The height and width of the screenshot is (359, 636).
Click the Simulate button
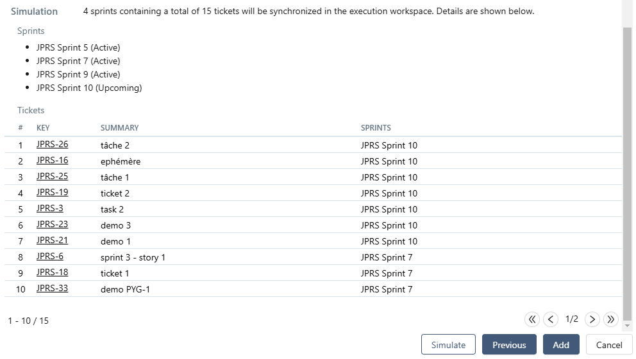coord(448,345)
